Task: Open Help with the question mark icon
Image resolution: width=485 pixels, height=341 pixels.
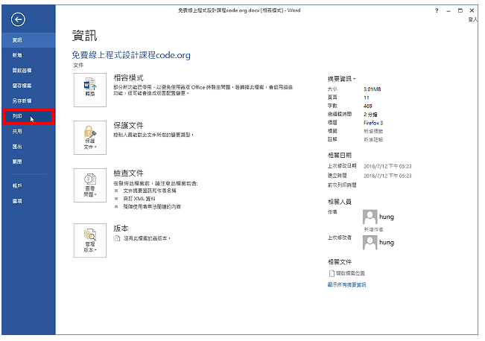Action: pos(437,10)
